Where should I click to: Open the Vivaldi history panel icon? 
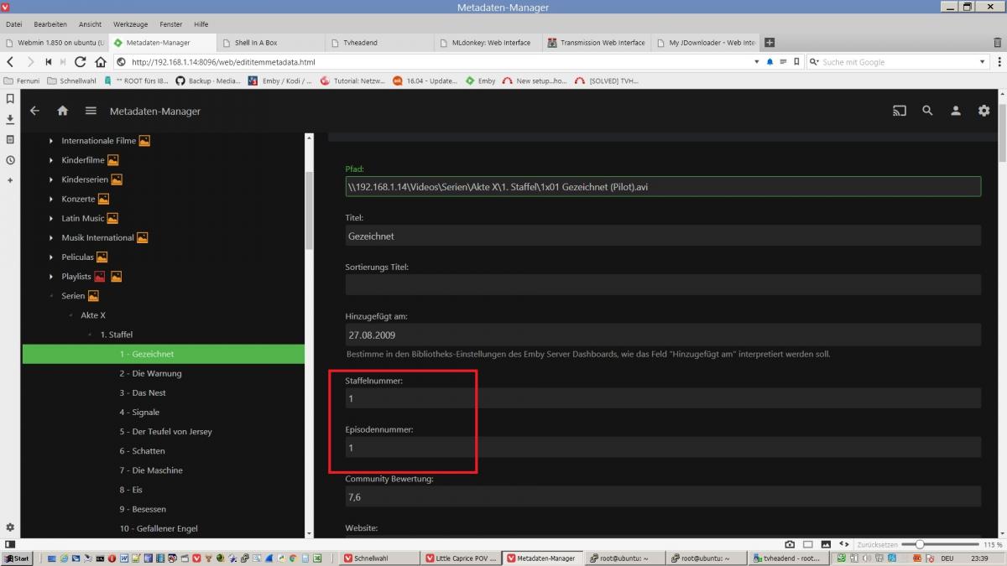point(10,160)
